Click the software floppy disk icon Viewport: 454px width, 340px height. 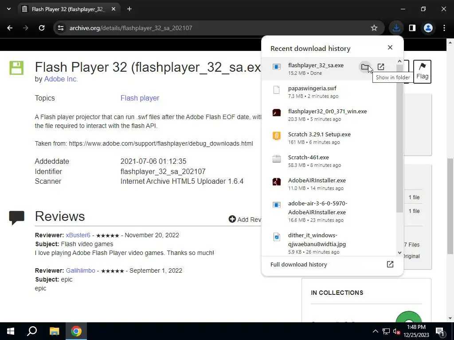point(16,68)
